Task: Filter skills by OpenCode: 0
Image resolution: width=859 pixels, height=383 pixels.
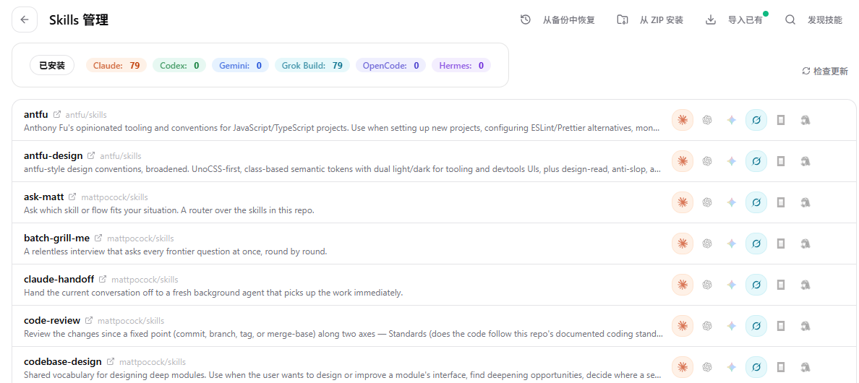Action: 390,66
